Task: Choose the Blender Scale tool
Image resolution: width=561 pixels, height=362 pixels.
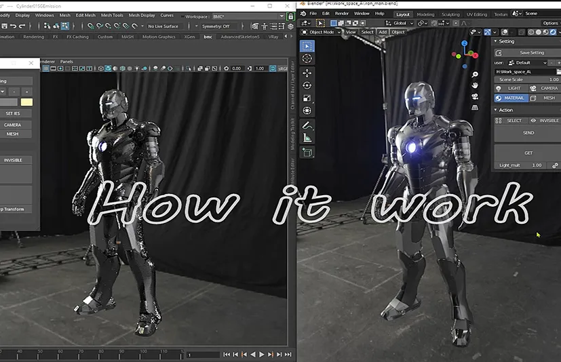Action: (x=307, y=98)
